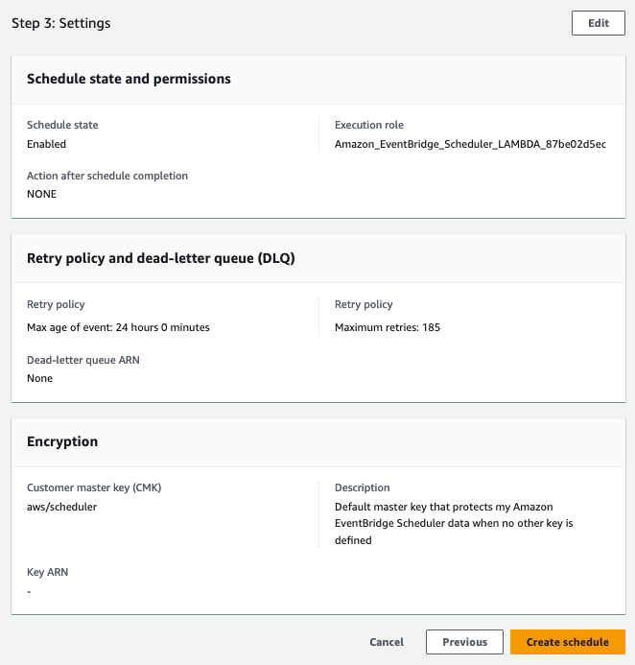Click the Edit button for Step 3
Image resolution: width=635 pixels, height=665 pixels.
(598, 23)
